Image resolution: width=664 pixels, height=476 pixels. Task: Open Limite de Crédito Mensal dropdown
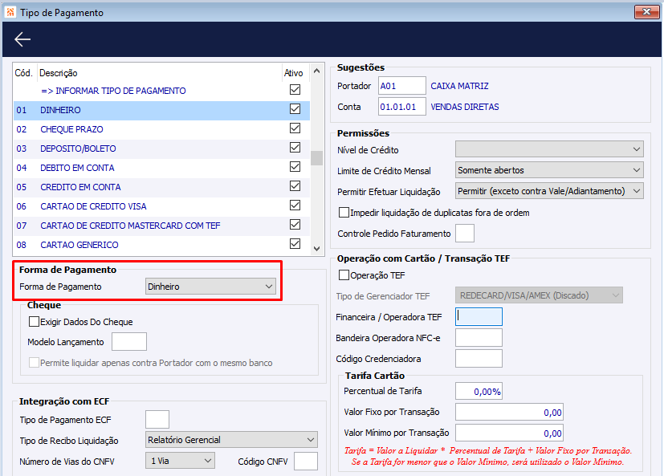coord(549,170)
